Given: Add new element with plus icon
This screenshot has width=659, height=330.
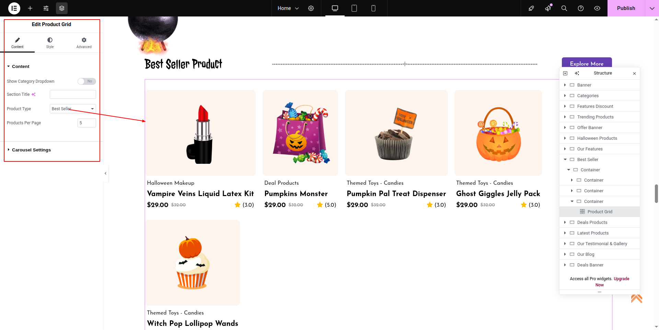Looking at the screenshot, I should point(30,8).
